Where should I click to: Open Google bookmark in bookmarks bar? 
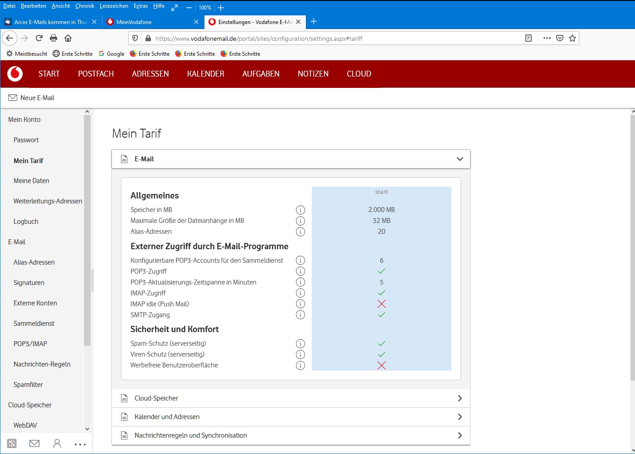(111, 53)
